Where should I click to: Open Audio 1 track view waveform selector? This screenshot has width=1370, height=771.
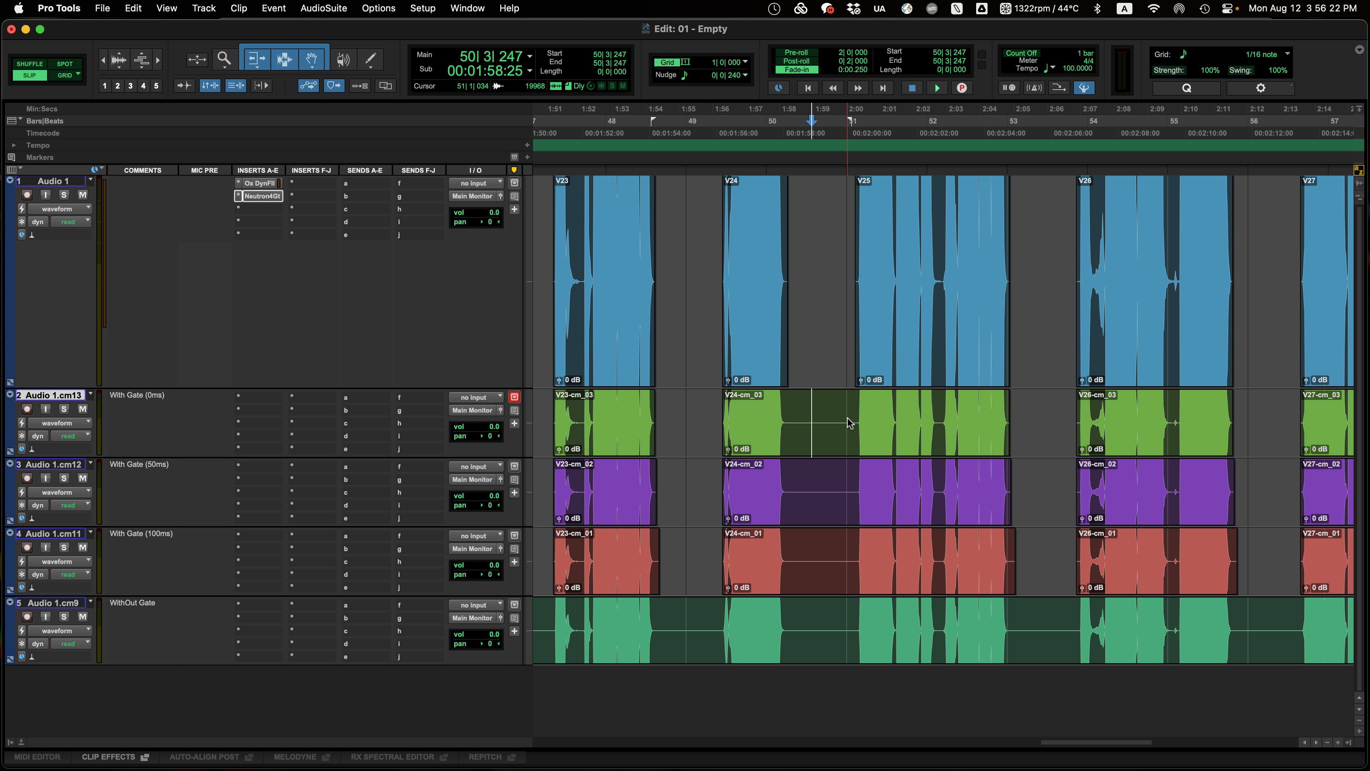[x=60, y=209]
